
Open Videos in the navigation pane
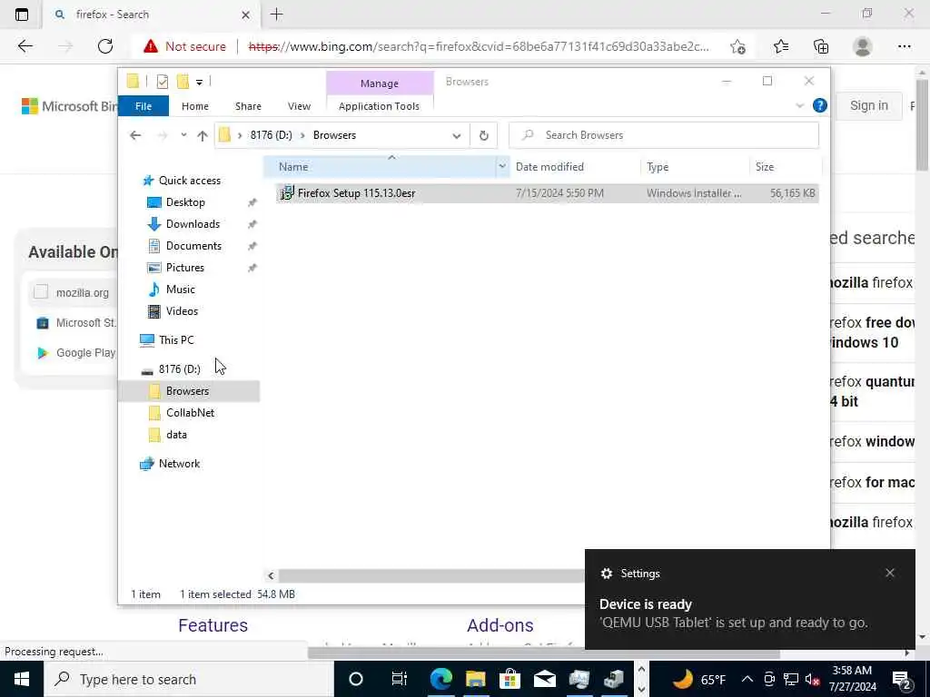pos(182,311)
